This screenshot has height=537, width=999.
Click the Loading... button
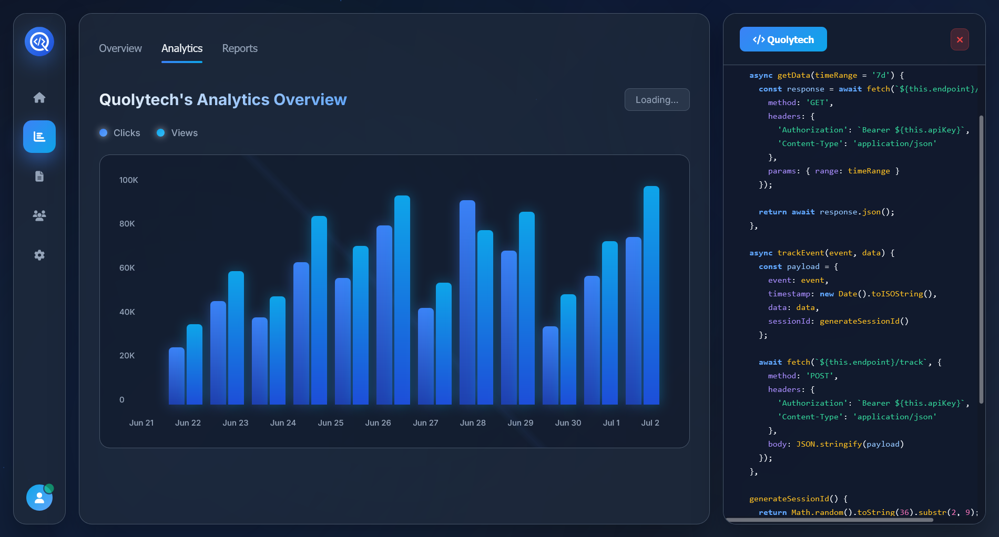click(x=657, y=99)
